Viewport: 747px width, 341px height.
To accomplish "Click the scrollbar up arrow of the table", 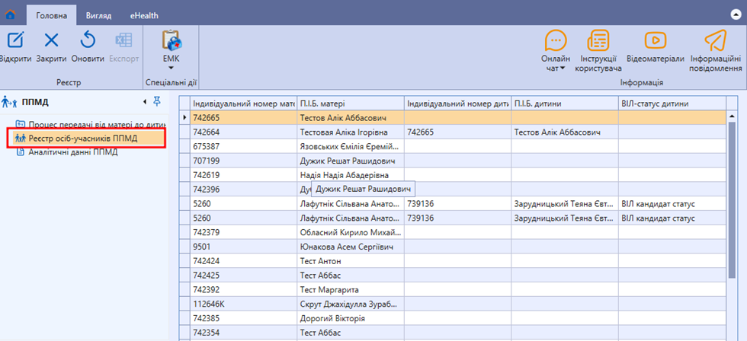I will tap(733, 116).
